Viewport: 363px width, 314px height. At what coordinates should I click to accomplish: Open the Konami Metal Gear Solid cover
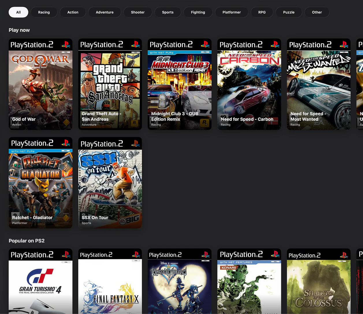click(x=249, y=281)
